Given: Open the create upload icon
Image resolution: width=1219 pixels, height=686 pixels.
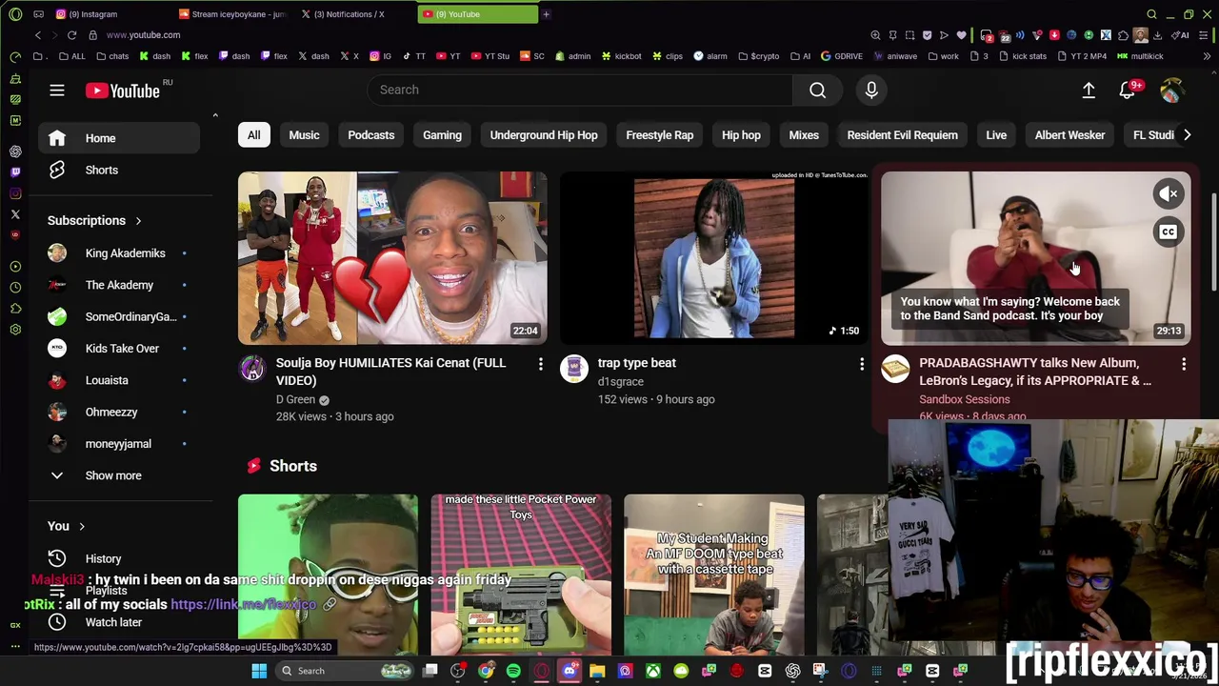Looking at the screenshot, I should tap(1089, 90).
